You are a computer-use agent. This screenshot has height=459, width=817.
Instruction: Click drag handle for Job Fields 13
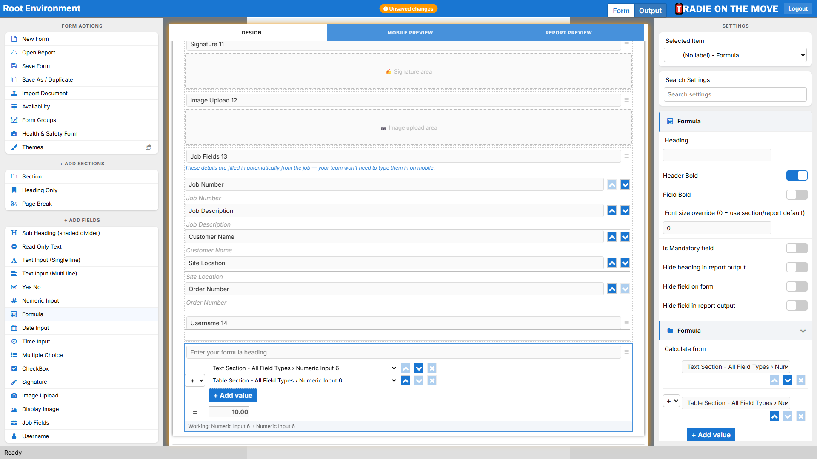(x=627, y=156)
